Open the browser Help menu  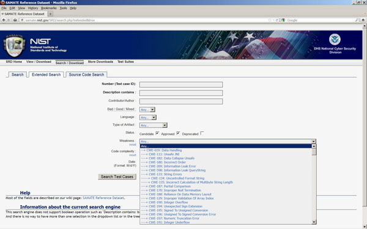(73, 8)
